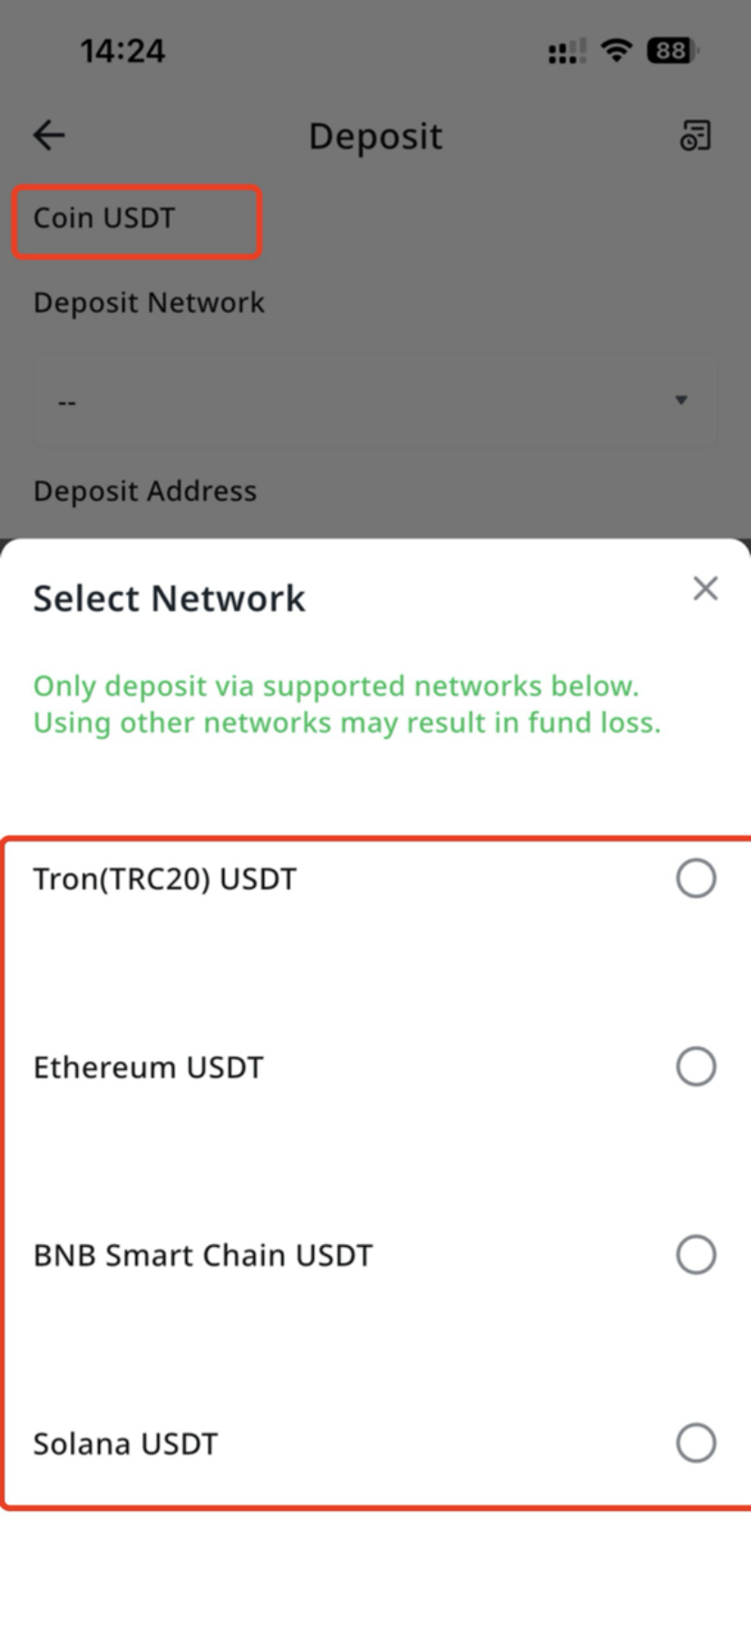The width and height of the screenshot is (751, 1625).
Task: Tap the battery indicator icon
Action: (x=671, y=50)
